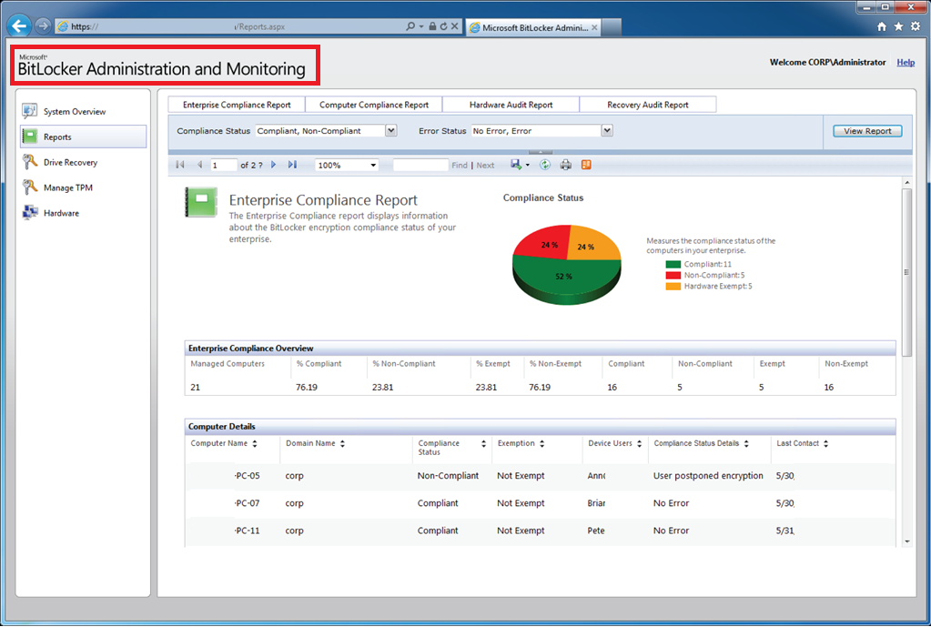The width and height of the screenshot is (931, 627).
Task: Open the Help link
Action: tap(906, 63)
